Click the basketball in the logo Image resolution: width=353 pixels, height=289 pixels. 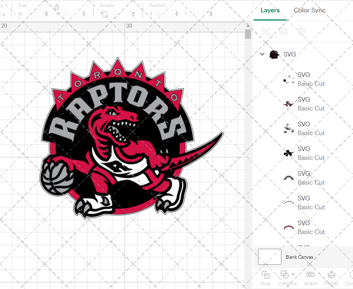click(57, 178)
